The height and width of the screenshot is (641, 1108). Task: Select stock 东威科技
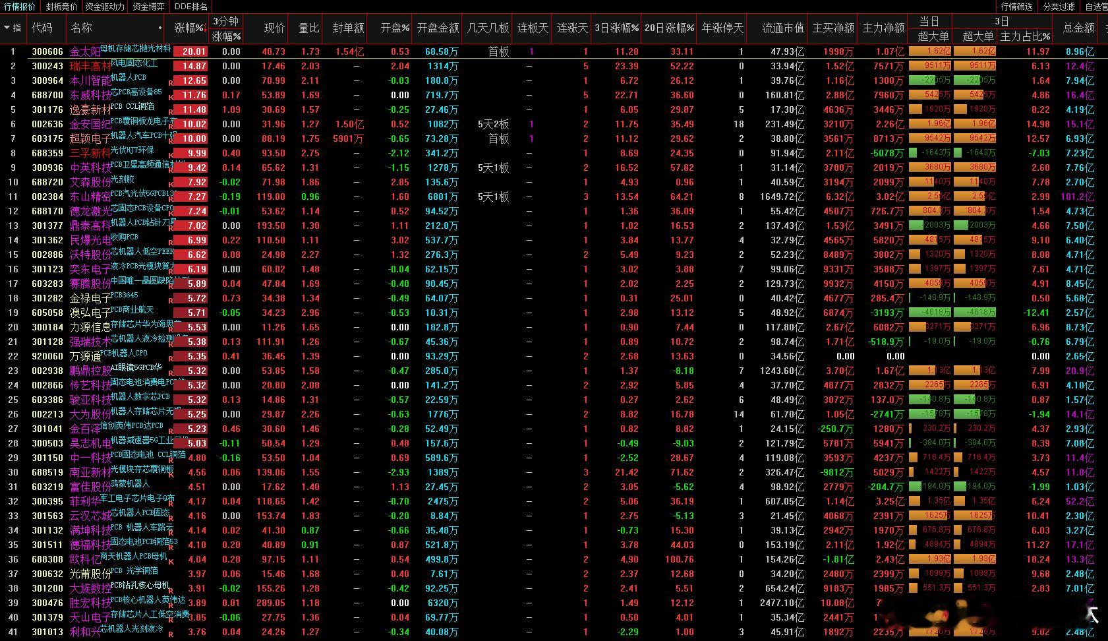coord(90,95)
